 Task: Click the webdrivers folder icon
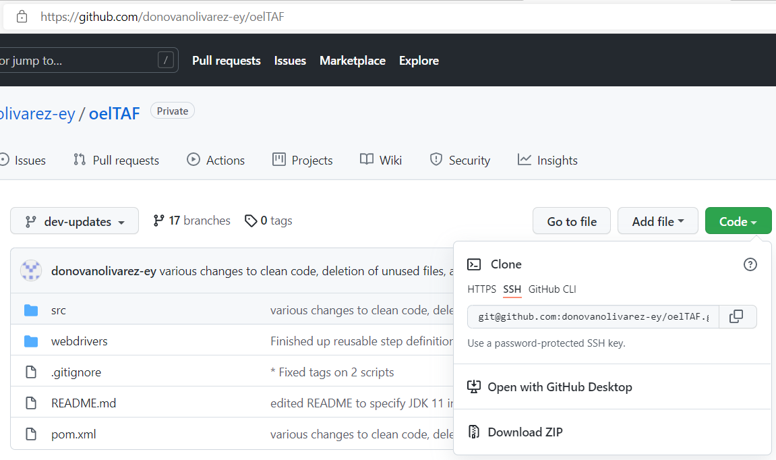[x=31, y=341]
